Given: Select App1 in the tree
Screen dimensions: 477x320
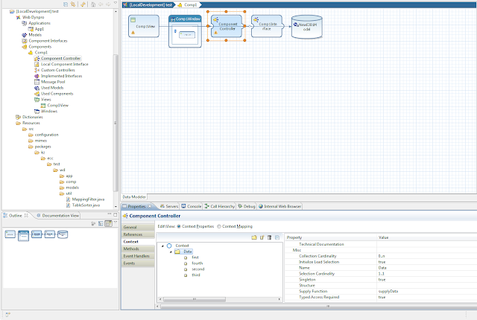Looking at the screenshot, I should (x=40, y=29).
